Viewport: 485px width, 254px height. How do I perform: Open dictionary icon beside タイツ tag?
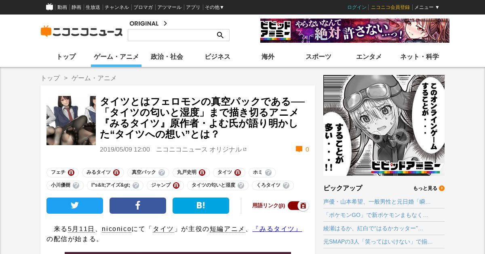pos(238,173)
